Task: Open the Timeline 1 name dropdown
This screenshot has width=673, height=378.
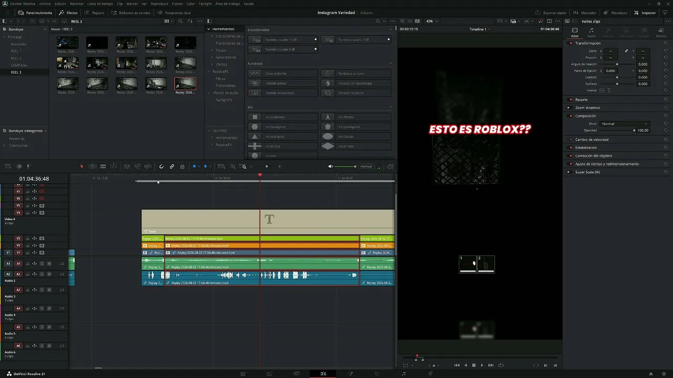Action: point(480,29)
